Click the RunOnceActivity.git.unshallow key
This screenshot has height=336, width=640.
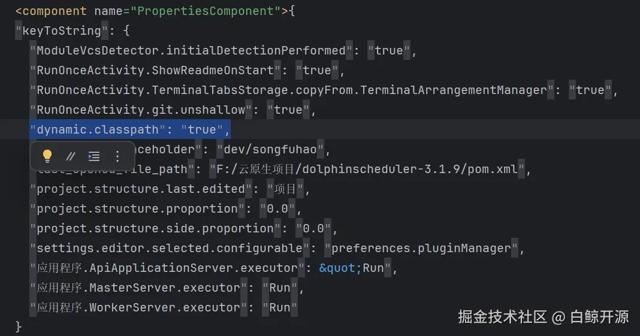(140, 110)
